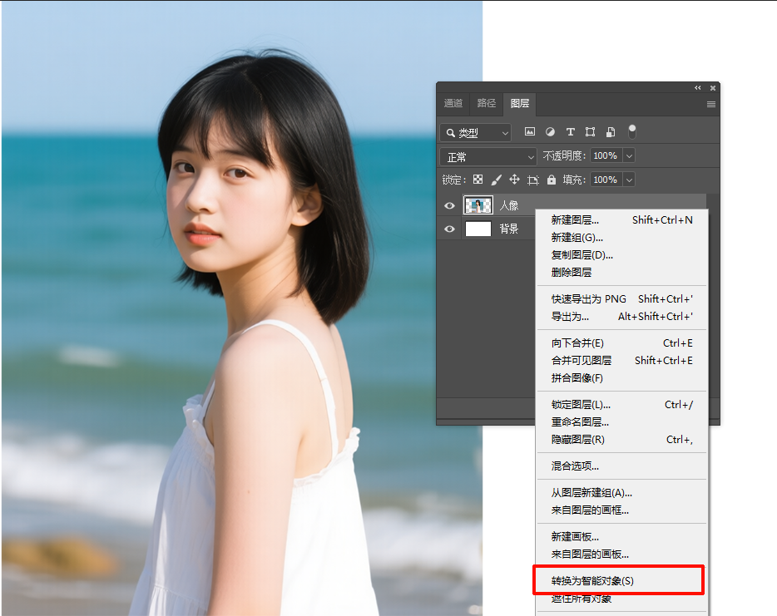Open the 填充 fill percentage dropdown
The height and width of the screenshot is (616, 777).
629,180
